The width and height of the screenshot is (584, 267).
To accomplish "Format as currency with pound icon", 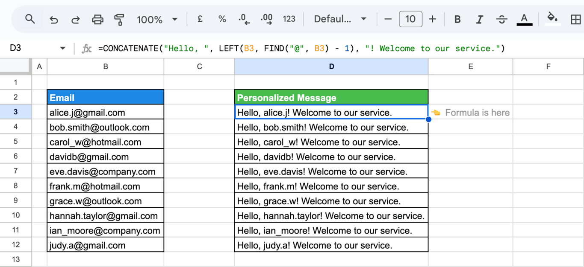I will [x=200, y=19].
